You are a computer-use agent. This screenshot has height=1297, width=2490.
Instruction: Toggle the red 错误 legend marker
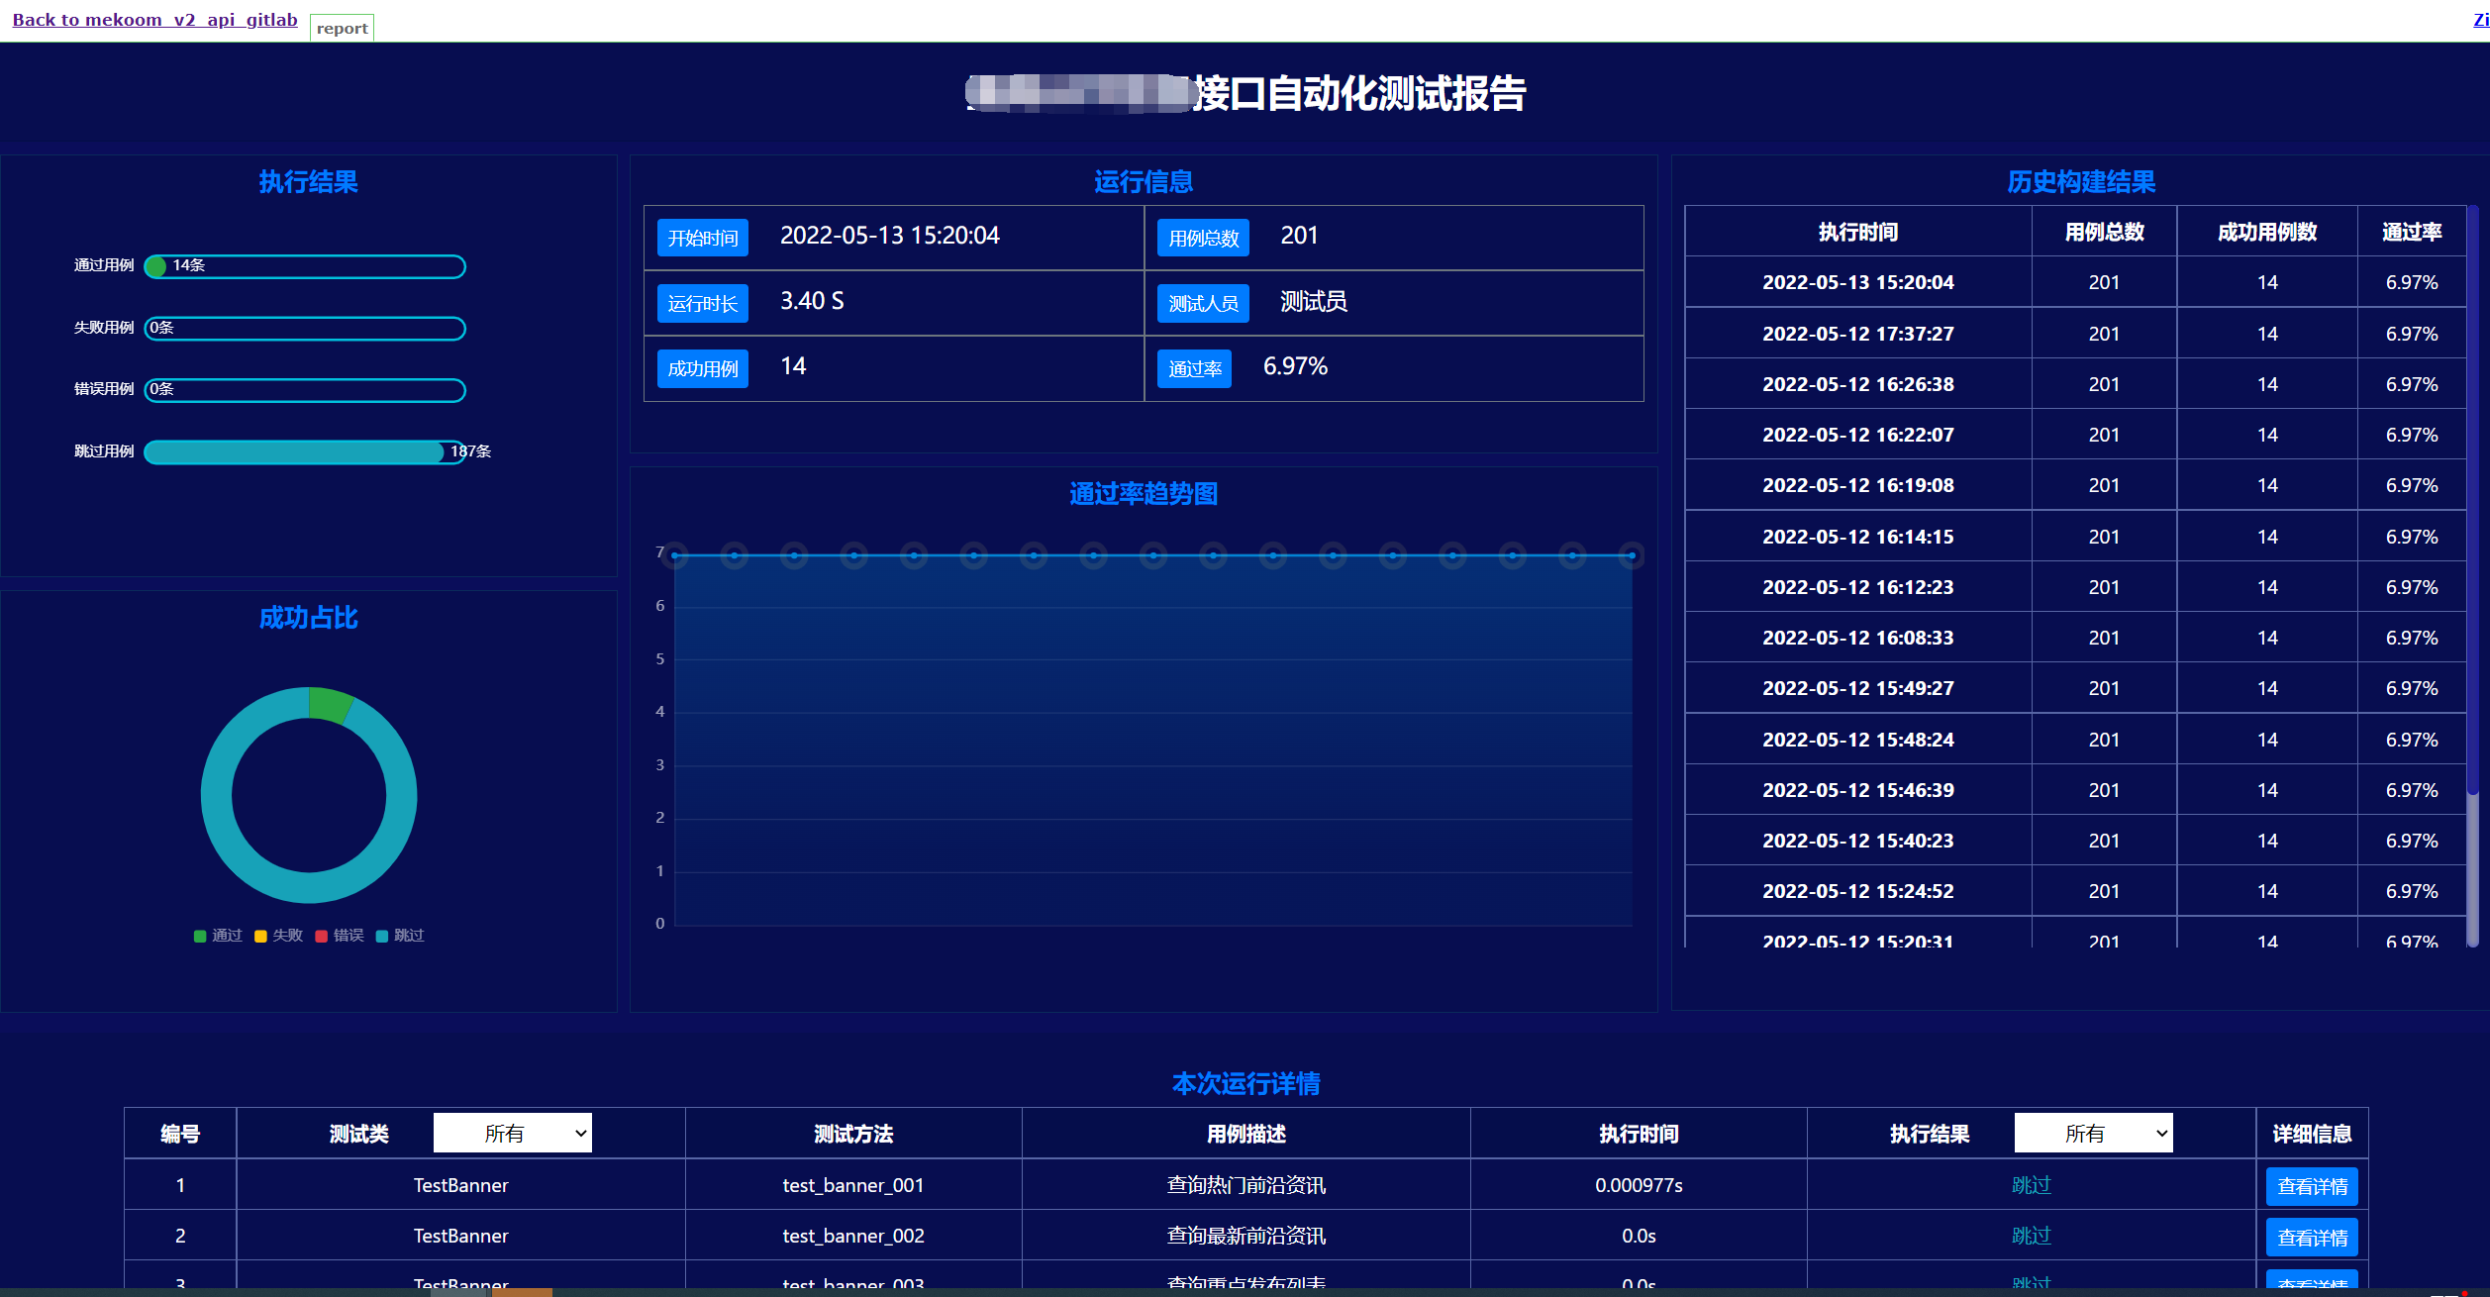click(x=322, y=936)
